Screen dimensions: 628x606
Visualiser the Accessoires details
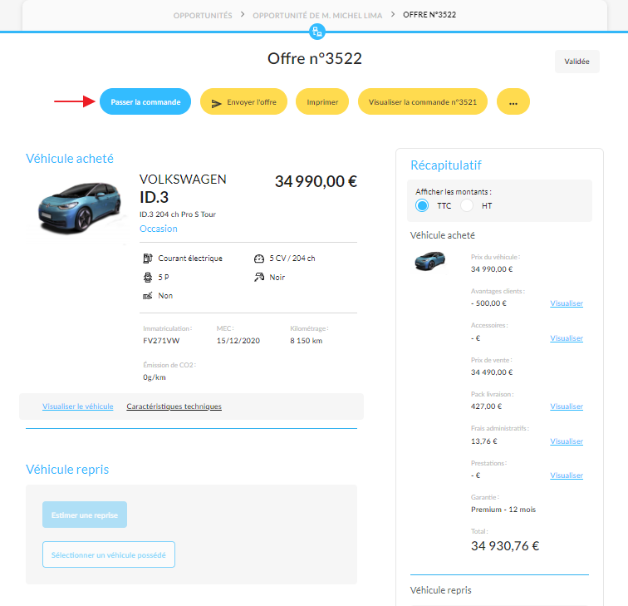point(567,338)
